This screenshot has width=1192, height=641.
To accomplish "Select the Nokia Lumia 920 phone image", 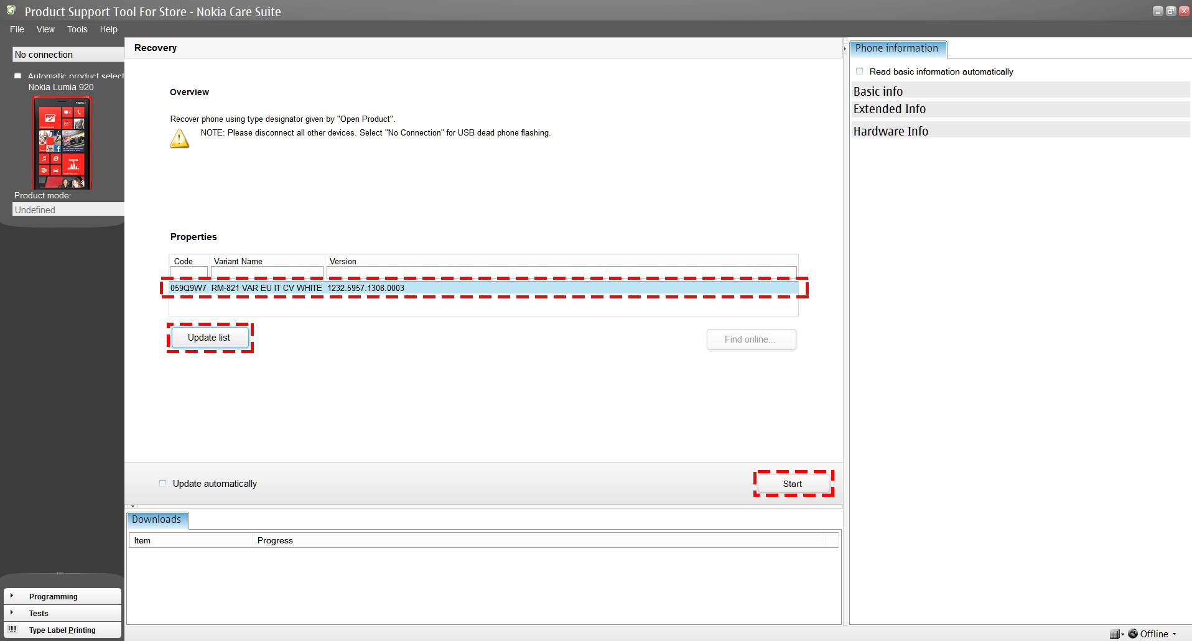I will pos(62,142).
